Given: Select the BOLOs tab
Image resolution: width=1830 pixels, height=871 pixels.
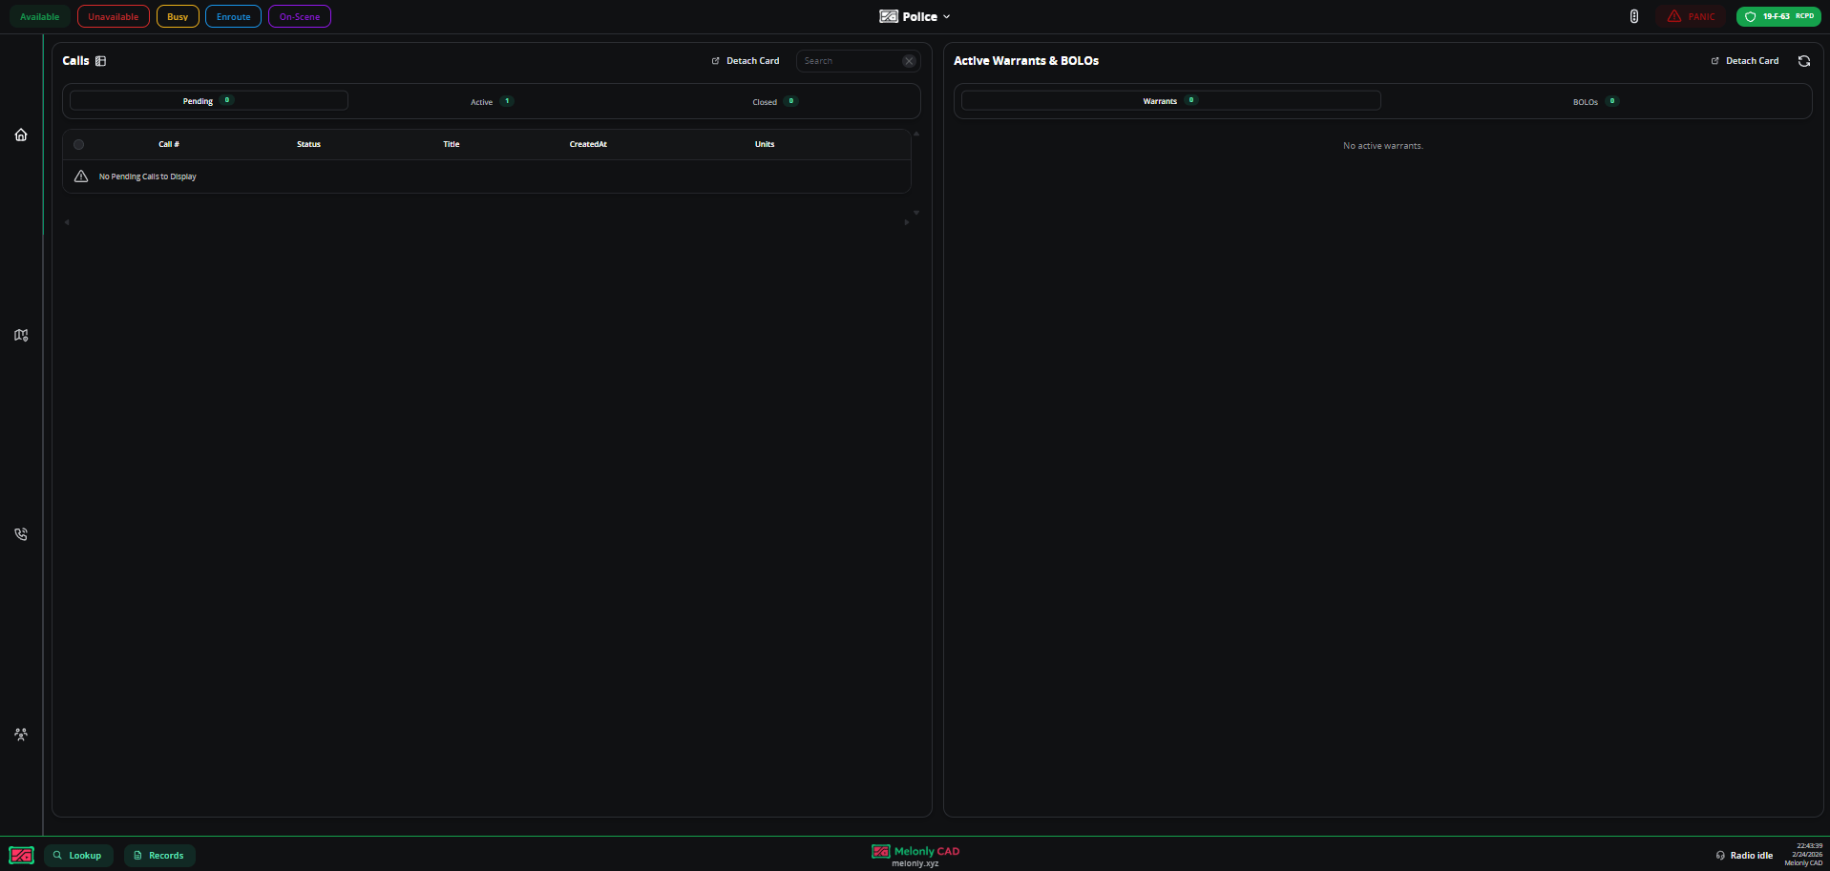Looking at the screenshot, I should pyautogui.click(x=1595, y=101).
